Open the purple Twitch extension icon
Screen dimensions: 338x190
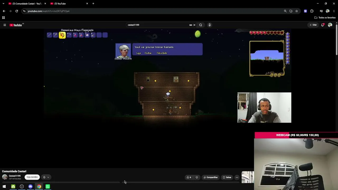[306, 11]
